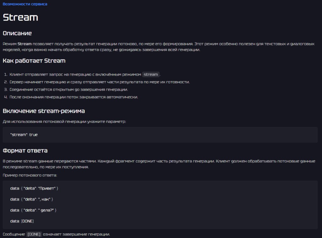Viewport: 322px width, 238px height.
Task: Click the "Пример потокового ответа:" text
Action: point(30,175)
